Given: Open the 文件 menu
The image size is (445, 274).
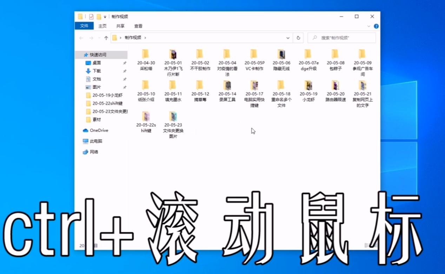Looking at the screenshot, I should tap(84, 26).
